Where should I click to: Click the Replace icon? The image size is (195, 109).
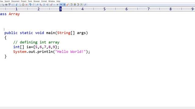point(41,5)
